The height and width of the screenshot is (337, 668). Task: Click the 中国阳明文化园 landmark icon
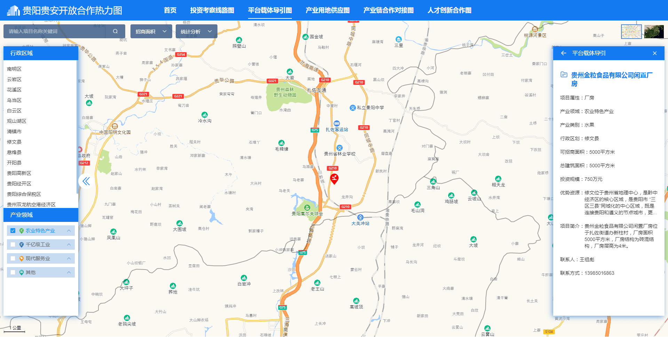114,126
